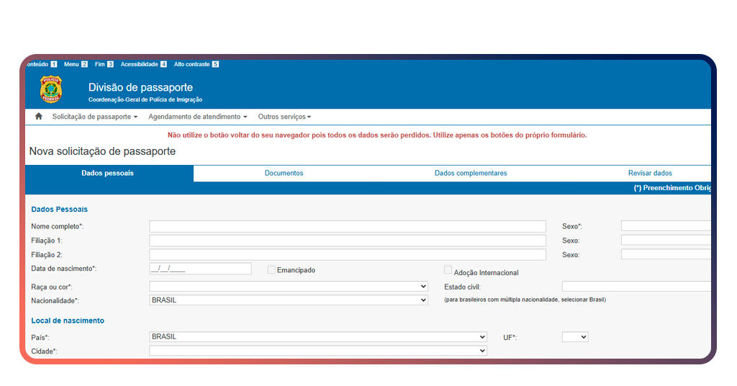Click the home icon in navigation bar
This screenshot has height=386, width=737.
point(39,116)
